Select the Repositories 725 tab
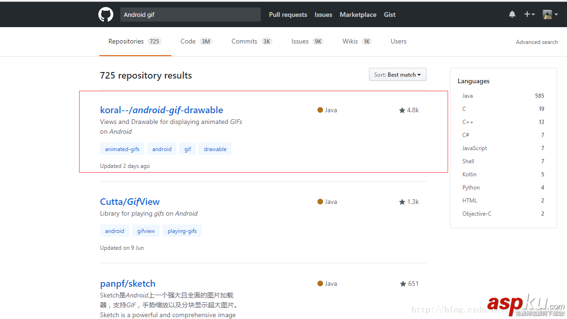 coord(135,41)
